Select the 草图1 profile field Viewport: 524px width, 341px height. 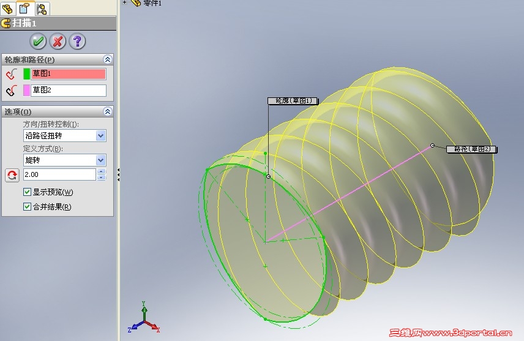pos(69,74)
